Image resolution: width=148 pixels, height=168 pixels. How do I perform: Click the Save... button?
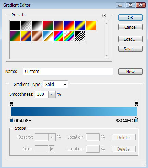click(x=130, y=49)
